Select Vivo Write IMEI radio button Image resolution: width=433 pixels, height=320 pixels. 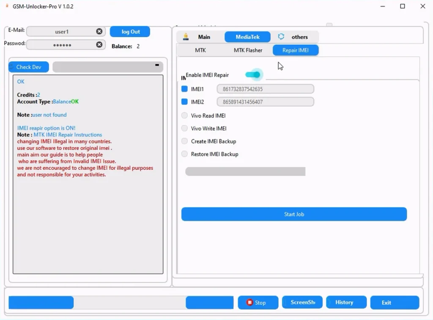(184, 128)
